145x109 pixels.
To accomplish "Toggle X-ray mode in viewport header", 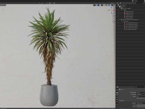I will (x=104, y=5).
